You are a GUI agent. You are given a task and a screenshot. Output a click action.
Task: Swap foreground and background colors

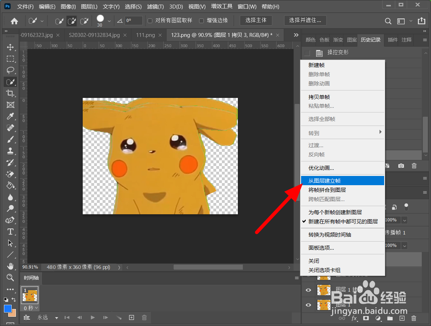pyautogui.click(x=14, y=300)
